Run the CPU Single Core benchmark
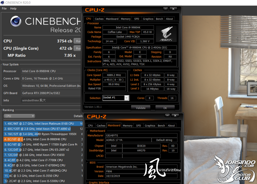The height and width of the screenshot is (184, 257). pos(77,48)
